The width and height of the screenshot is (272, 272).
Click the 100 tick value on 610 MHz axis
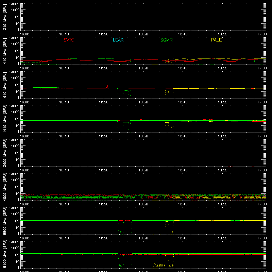click(x=16, y=85)
